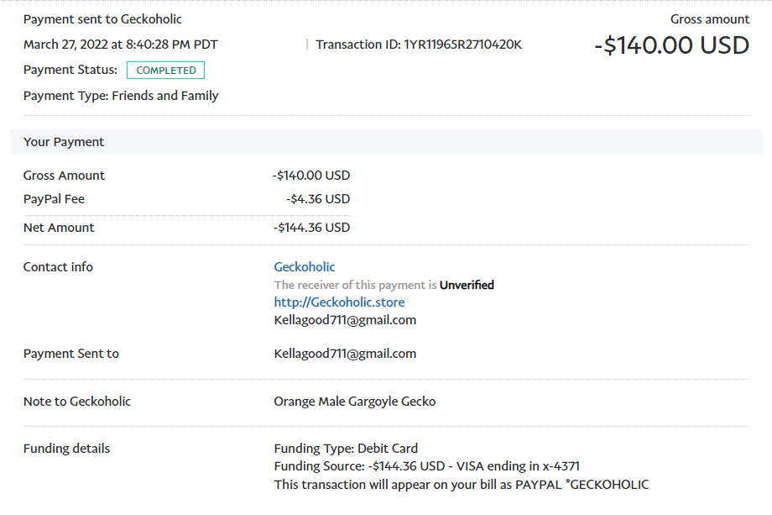The width and height of the screenshot is (772, 515).
Task: Click the Orange Male Gargoyle Gecko note
Action: (354, 402)
